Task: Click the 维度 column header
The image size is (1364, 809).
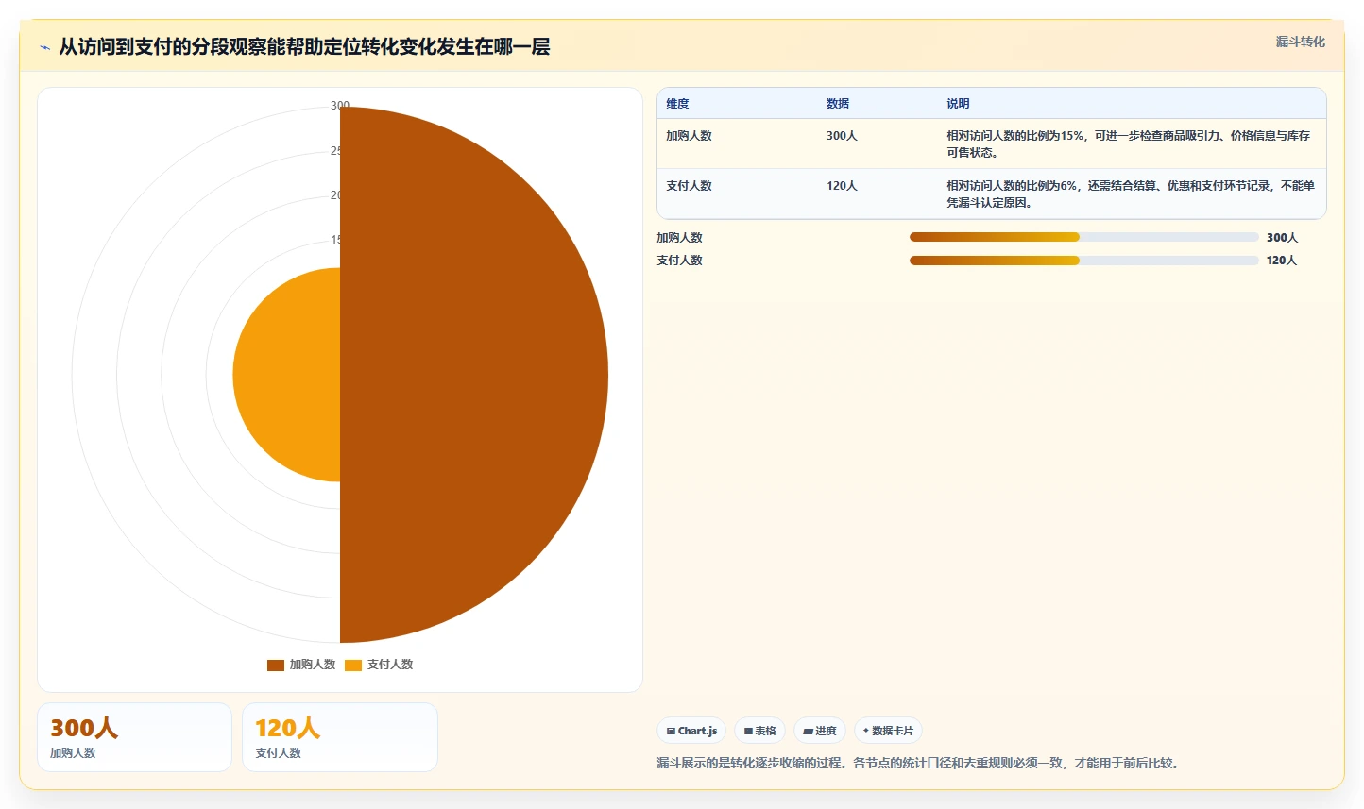Action: 677,104
